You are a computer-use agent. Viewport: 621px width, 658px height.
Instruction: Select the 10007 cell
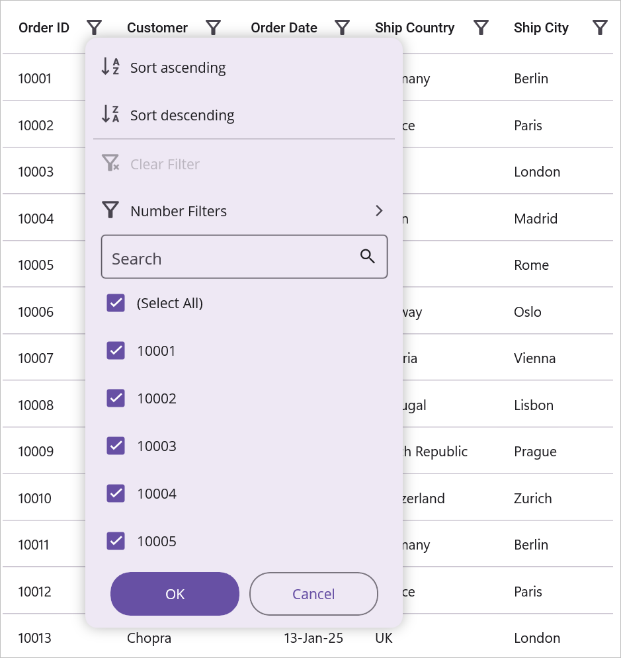point(36,358)
